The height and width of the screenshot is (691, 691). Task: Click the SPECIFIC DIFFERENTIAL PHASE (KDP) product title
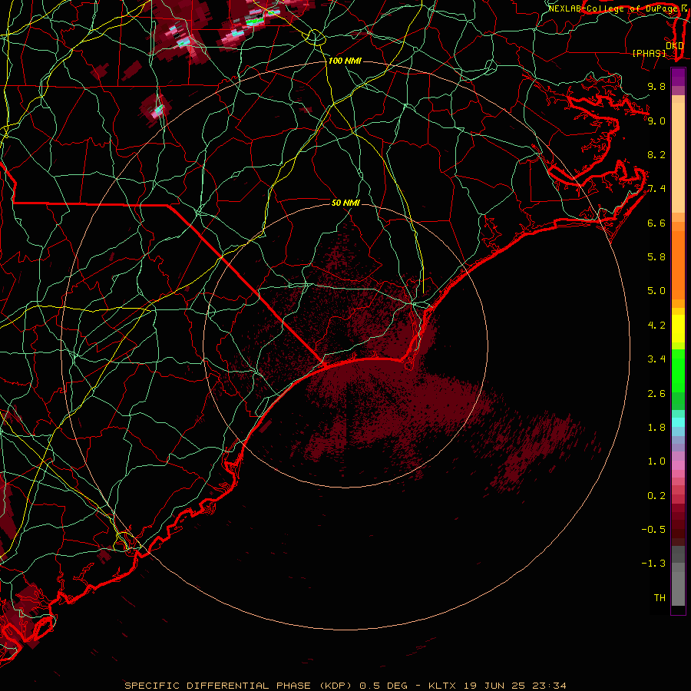tap(239, 686)
